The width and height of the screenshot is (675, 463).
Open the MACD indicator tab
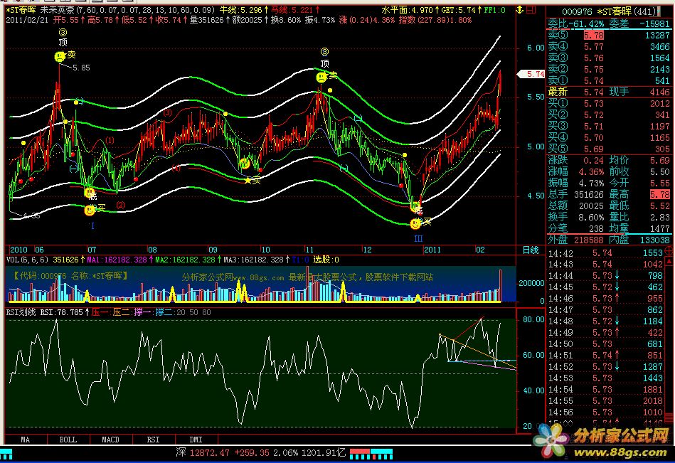pyautogui.click(x=111, y=440)
